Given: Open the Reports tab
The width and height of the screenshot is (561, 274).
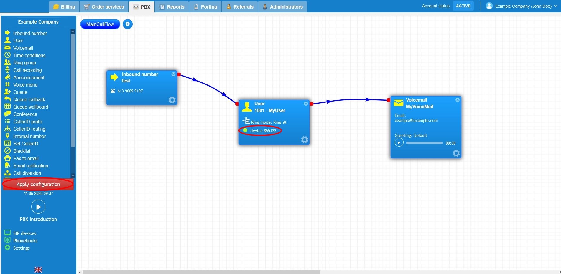Looking at the screenshot, I should click(x=172, y=7).
